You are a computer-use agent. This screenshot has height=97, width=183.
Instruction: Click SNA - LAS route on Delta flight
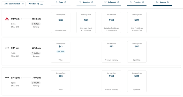tap(15, 27)
